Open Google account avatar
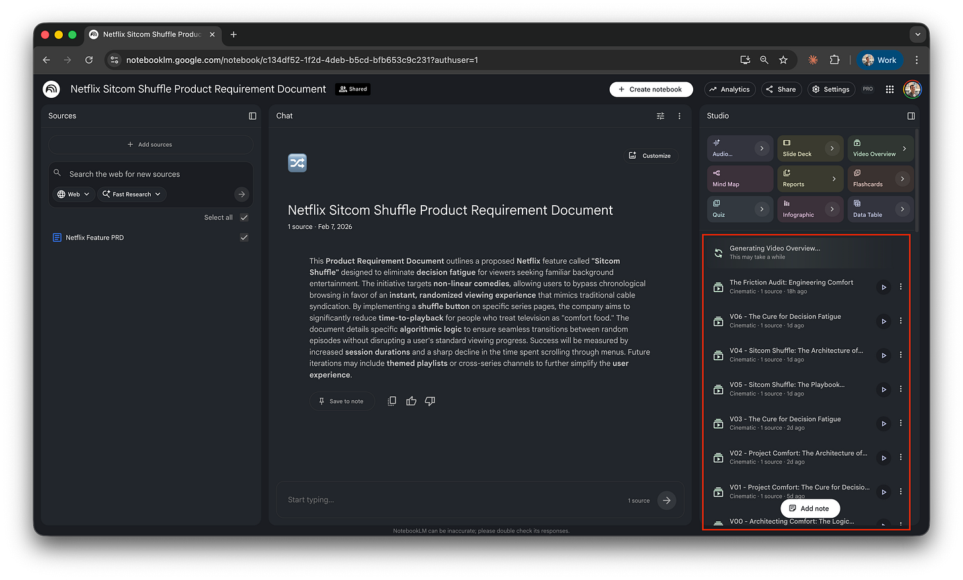 click(x=912, y=89)
